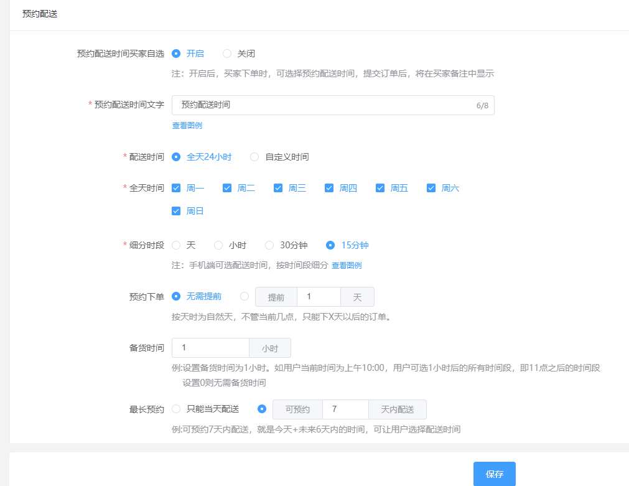Uncheck the 周日 checkbox
The height and width of the screenshot is (486, 629).
[176, 211]
